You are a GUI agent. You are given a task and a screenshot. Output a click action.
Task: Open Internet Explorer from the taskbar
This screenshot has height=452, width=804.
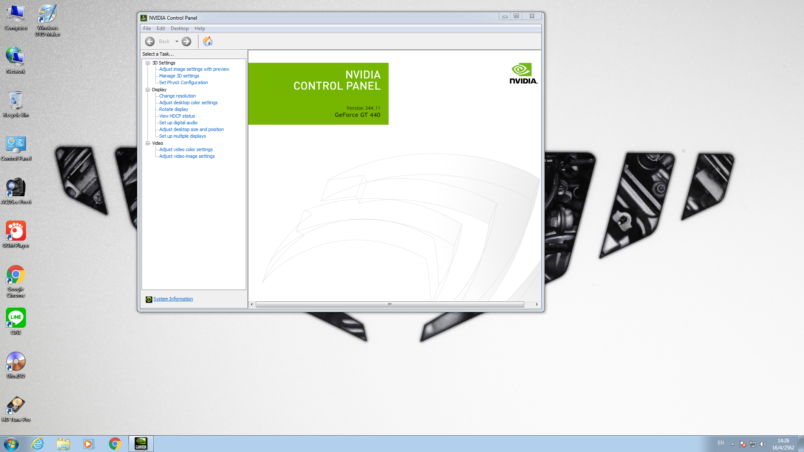(x=38, y=444)
